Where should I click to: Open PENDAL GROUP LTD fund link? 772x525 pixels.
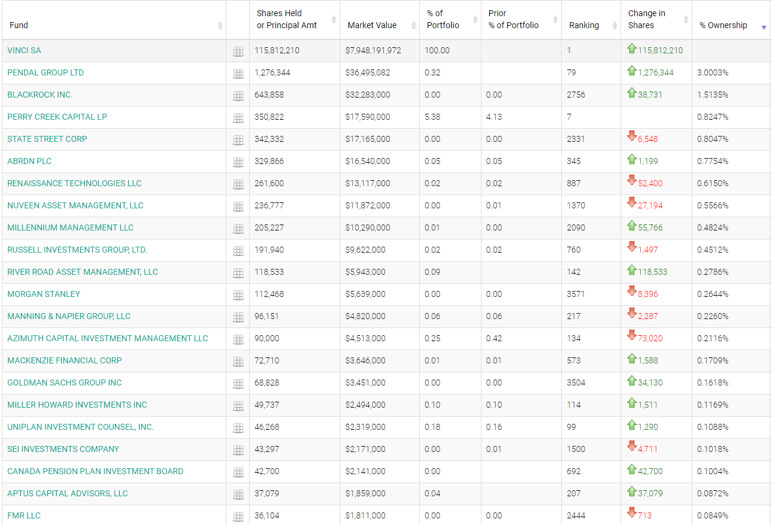coord(46,72)
